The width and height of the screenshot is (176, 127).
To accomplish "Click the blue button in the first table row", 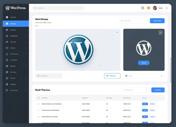I will (x=145, y=104).
